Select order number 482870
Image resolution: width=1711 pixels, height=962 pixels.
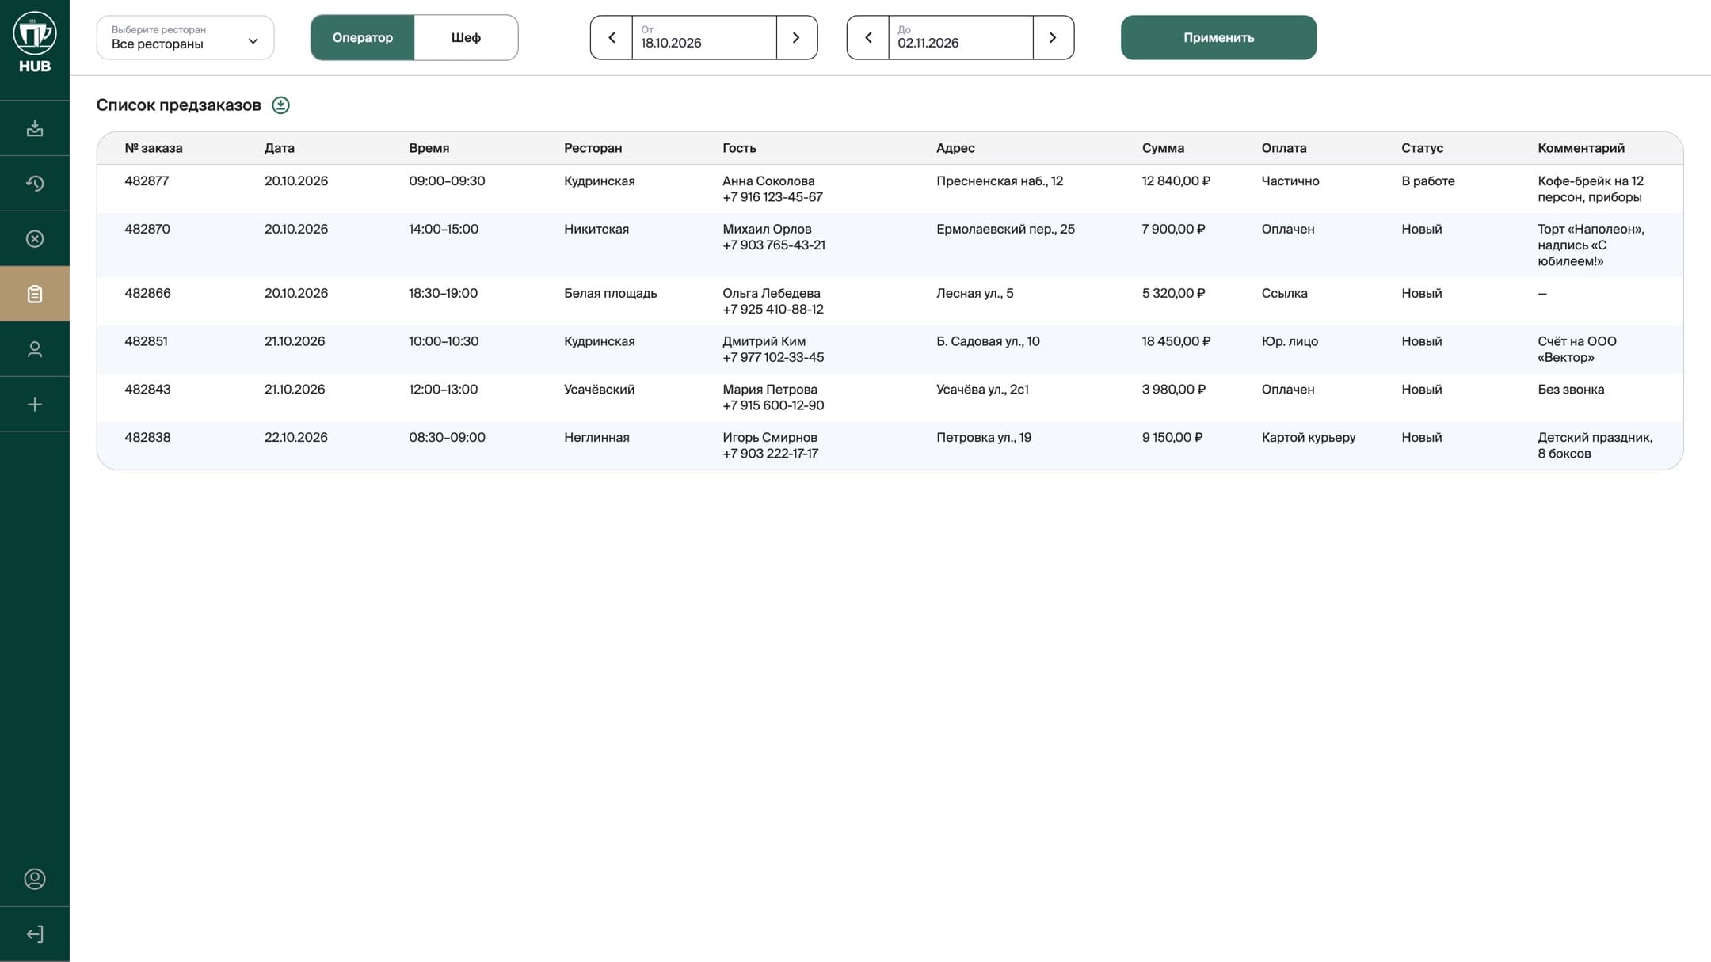tap(147, 230)
